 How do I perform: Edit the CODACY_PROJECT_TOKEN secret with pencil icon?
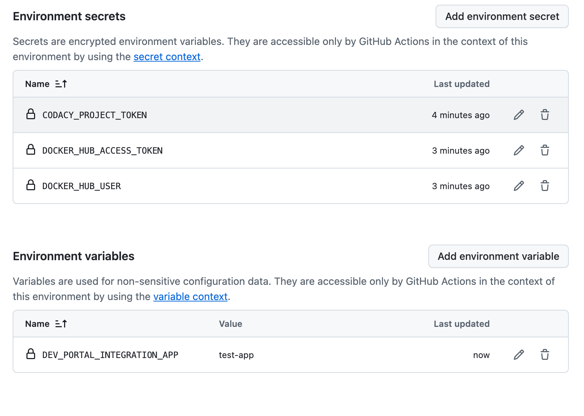pos(518,115)
